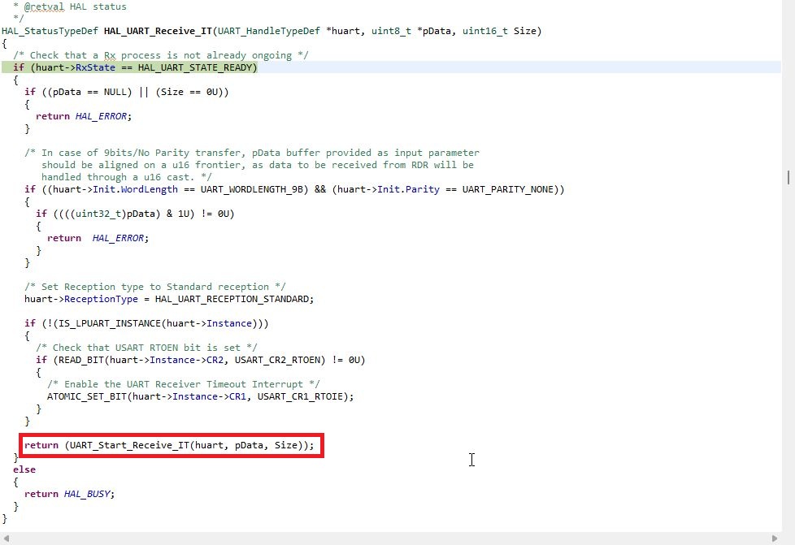Click the HAL_BUSY return value
This screenshot has height=545, width=795.
tap(87, 494)
